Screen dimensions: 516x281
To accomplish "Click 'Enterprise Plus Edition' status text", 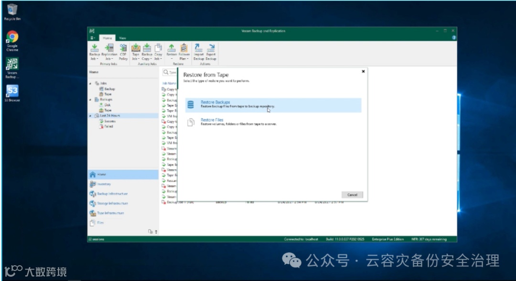I will click(388, 239).
